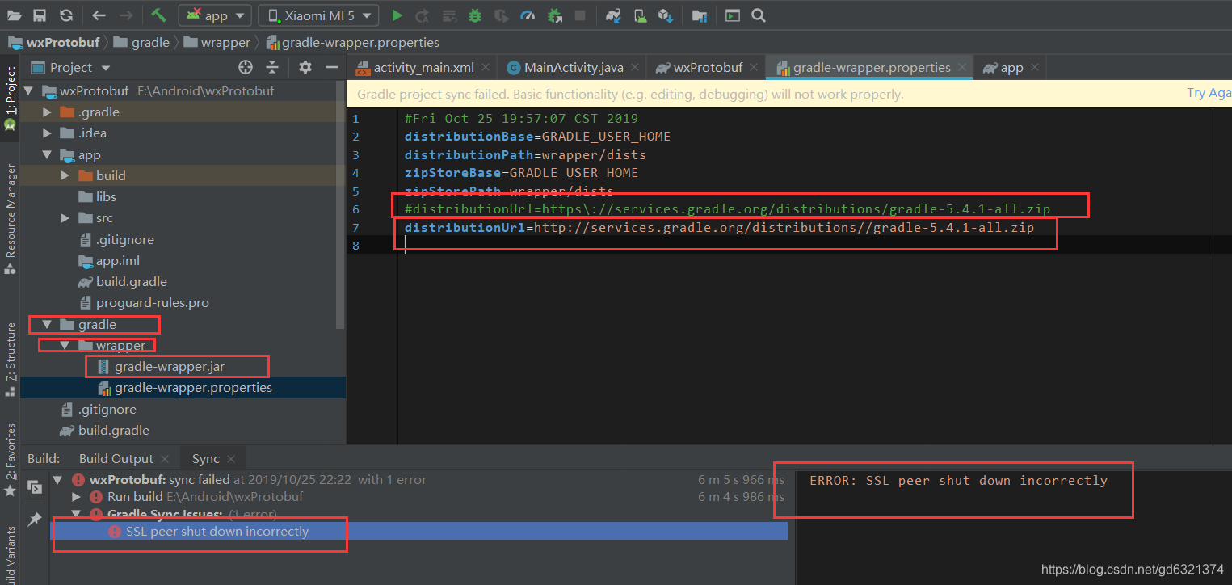Run the app with the green Run icon
Viewport: 1232px width, 585px height.
coord(397,15)
